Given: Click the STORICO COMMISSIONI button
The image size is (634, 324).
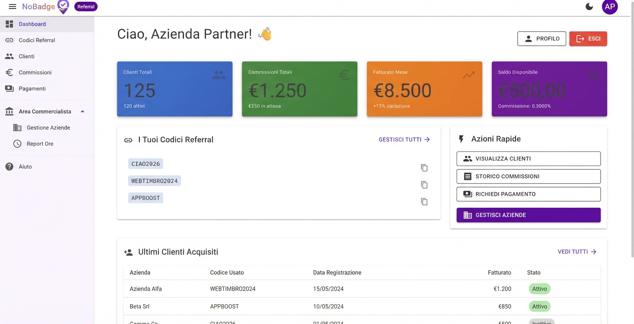Looking at the screenshot, I should 528,176.
